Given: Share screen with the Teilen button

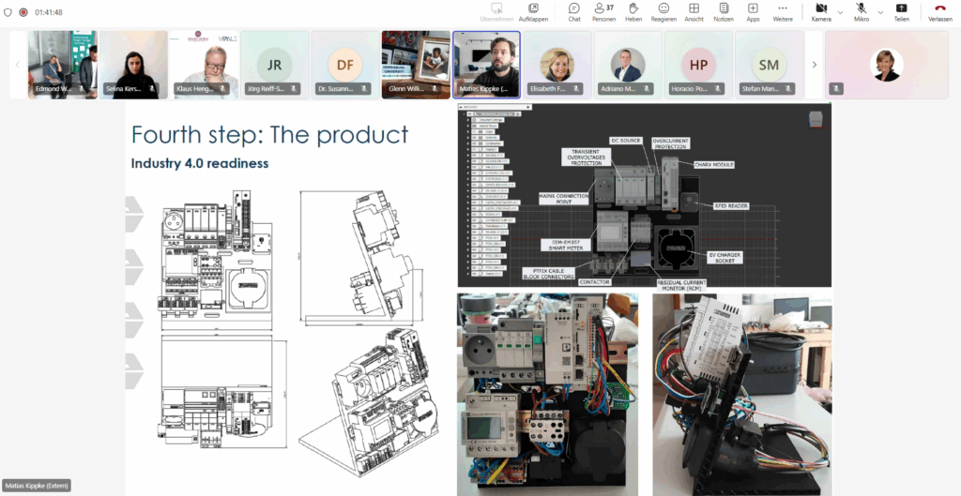Looking at the screenshot, I should [x=901, y=11].
